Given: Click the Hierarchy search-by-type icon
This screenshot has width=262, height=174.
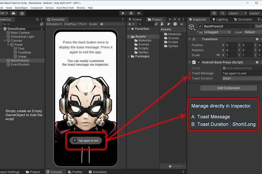Looking at the screenshot, I should pyautogui.click(x=42, y=24).
